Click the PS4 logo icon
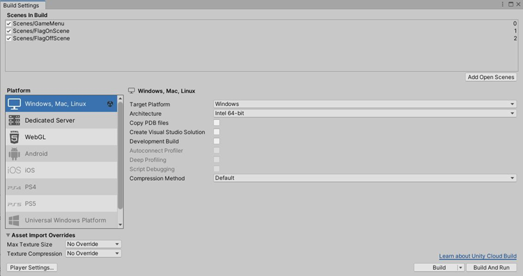The width and height of the screenshot is (523, 276). 14,187
